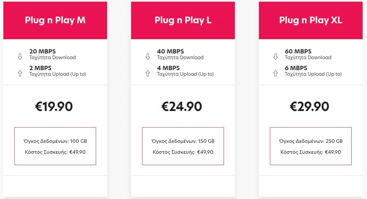Click the 60 MBPS download speed text
The height and width of the screenshot is (199, 367).
point(298,51)
